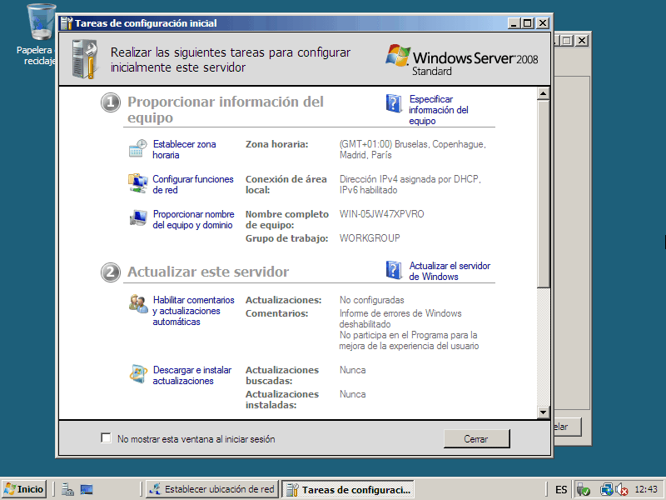Image resolution: width=666 pixels, height=500 pixels.
Task: Click the scrollbar up arrow
Action: (x=544, y=93)
